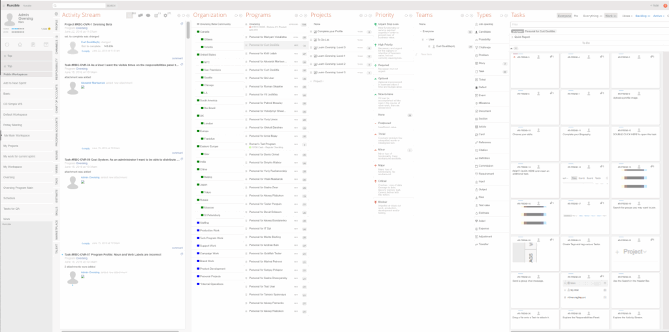Click the refresh icon in Organization header
669x332 pixels.
click(x=236, y=16)
